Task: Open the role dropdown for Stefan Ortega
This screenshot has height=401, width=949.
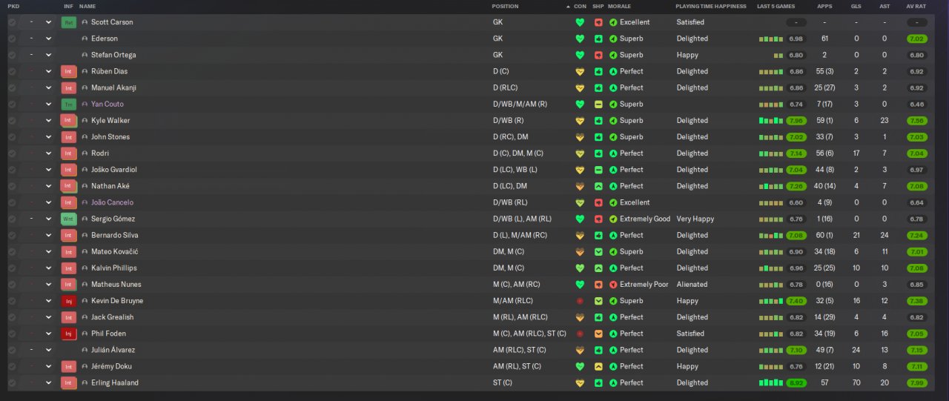Action: point(40,55)
